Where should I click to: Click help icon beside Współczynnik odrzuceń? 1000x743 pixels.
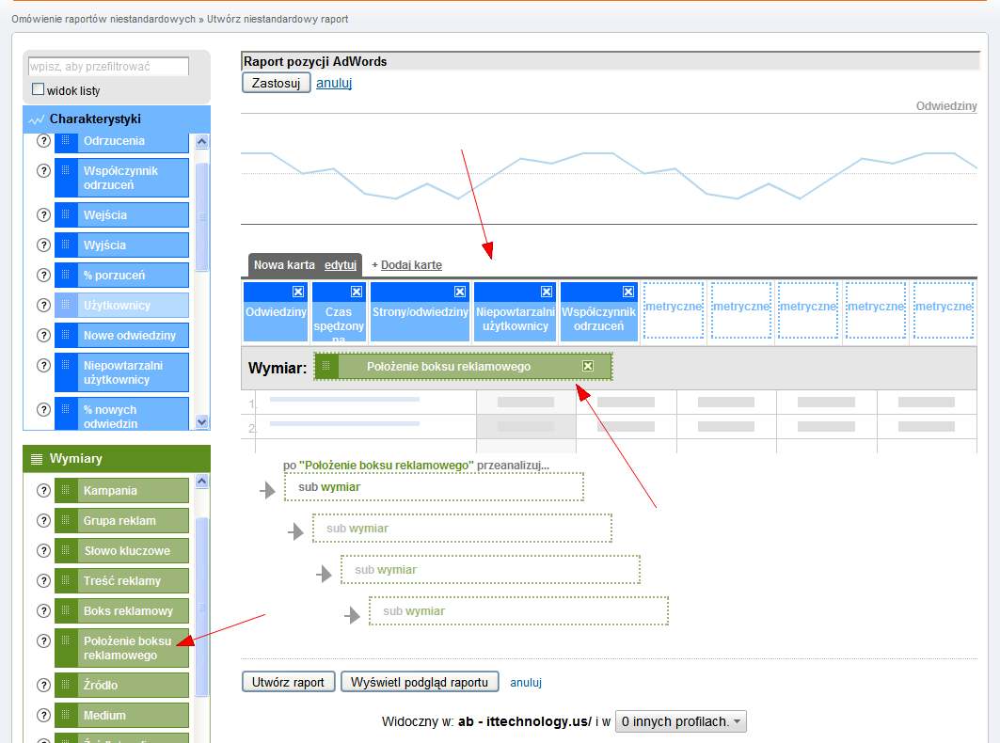point(43,171)
